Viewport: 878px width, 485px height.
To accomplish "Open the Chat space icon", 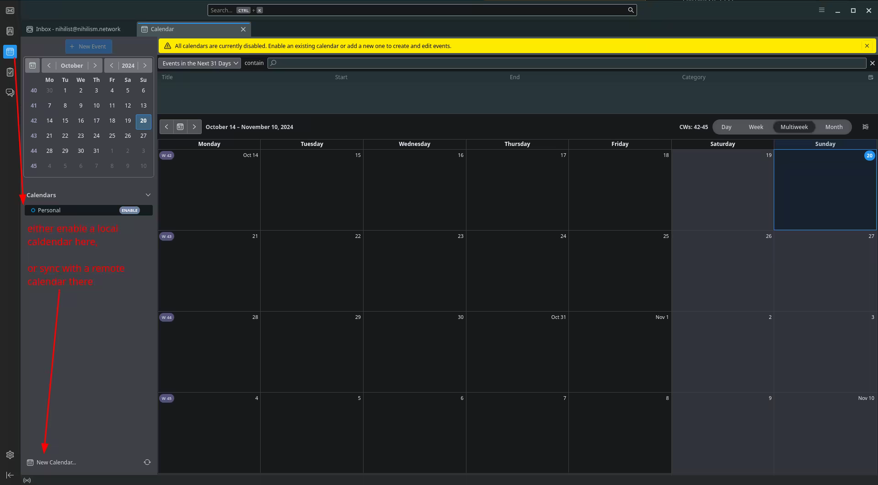I will click(10, 93).
